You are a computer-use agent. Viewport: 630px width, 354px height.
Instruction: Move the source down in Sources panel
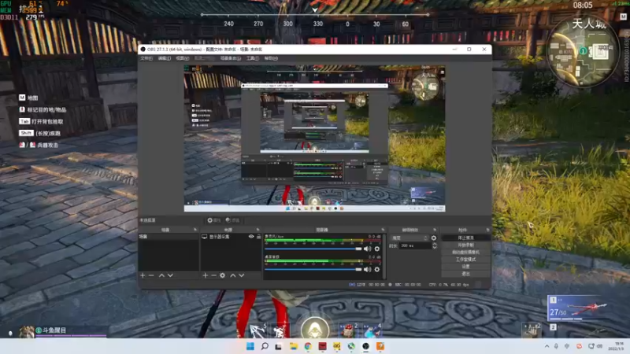pos(242,275)
